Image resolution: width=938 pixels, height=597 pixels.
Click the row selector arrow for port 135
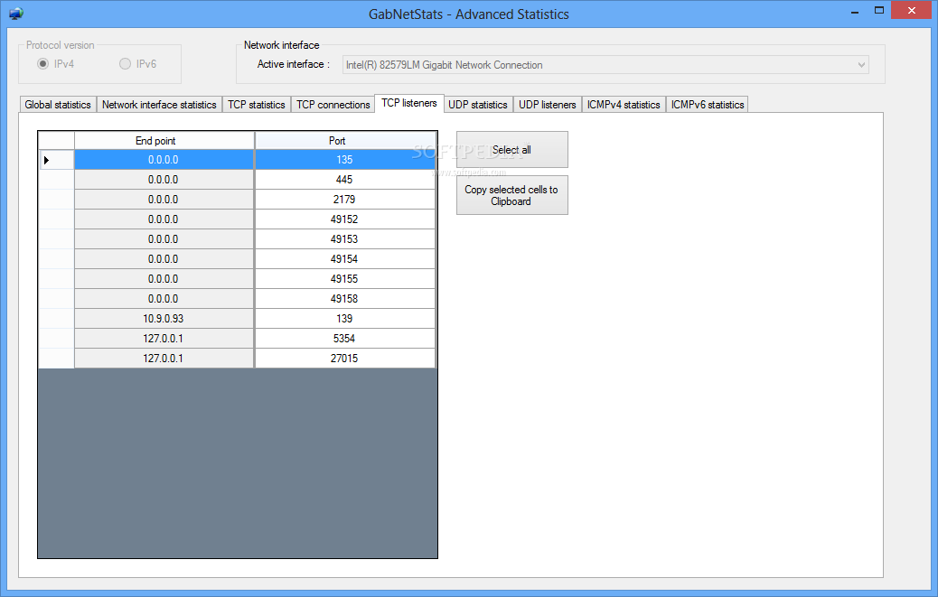click(57, 160)
